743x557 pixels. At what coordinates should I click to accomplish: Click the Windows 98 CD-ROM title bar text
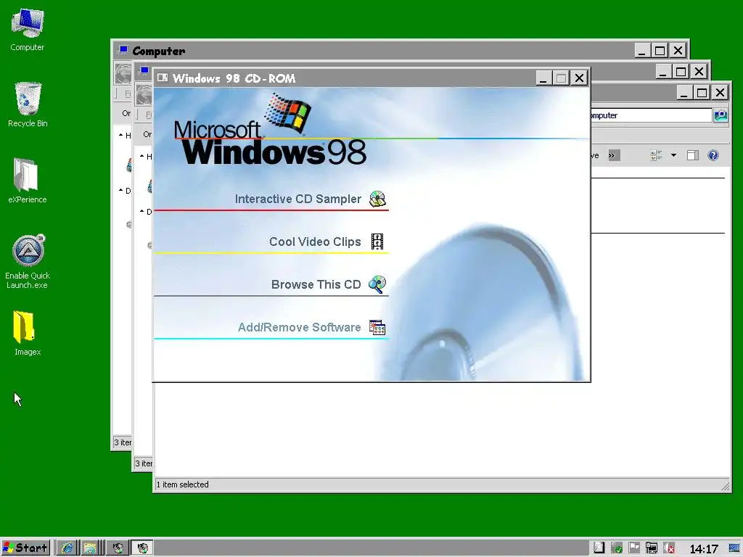point(234,78)
